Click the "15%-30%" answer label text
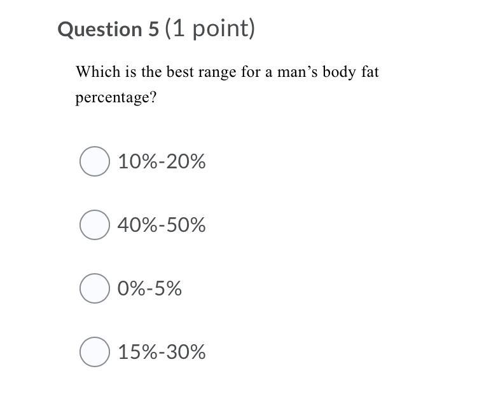Image resolution: width=477 pixels, height=404 pixels. (162, 352)
